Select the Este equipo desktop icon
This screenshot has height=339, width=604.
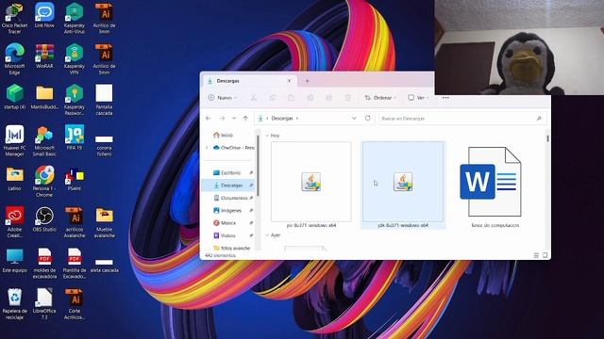pos(15,260)
